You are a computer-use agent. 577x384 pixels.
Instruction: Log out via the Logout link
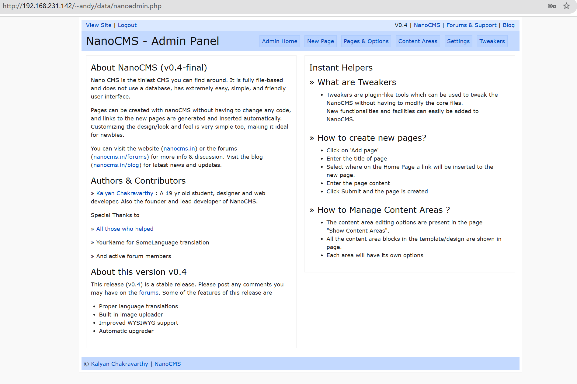click(127, 25)
